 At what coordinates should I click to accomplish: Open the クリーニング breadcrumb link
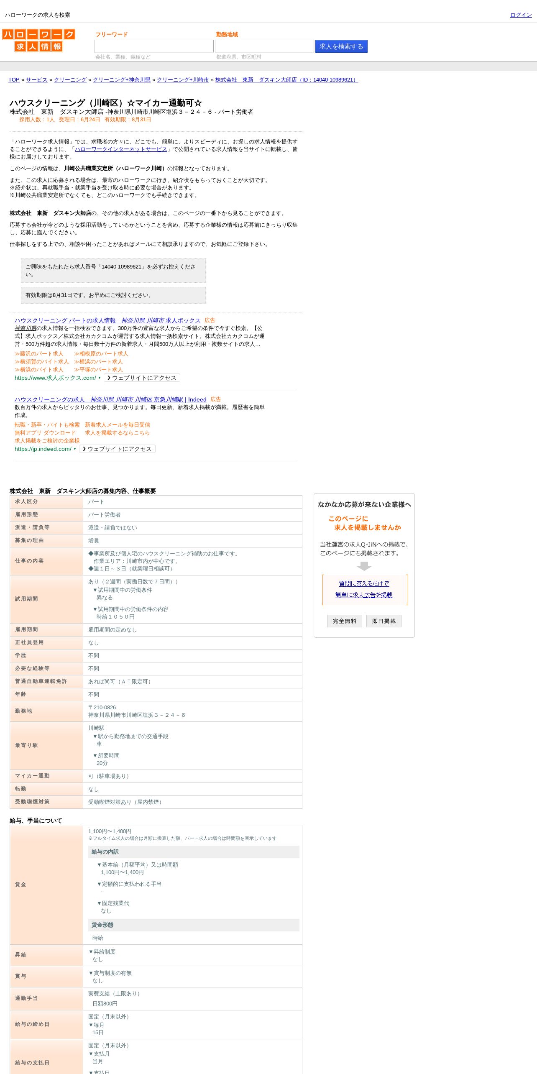70,80
